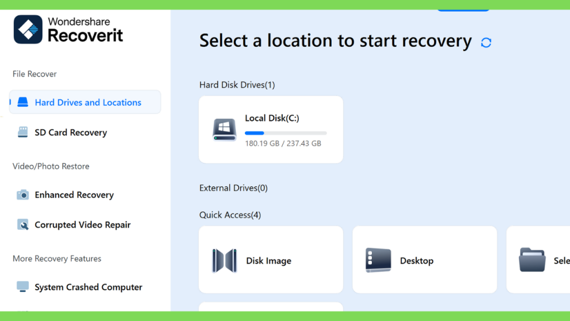
Task: Click the 'More Recovery Features' section label
Action: [x=57, y=259]
